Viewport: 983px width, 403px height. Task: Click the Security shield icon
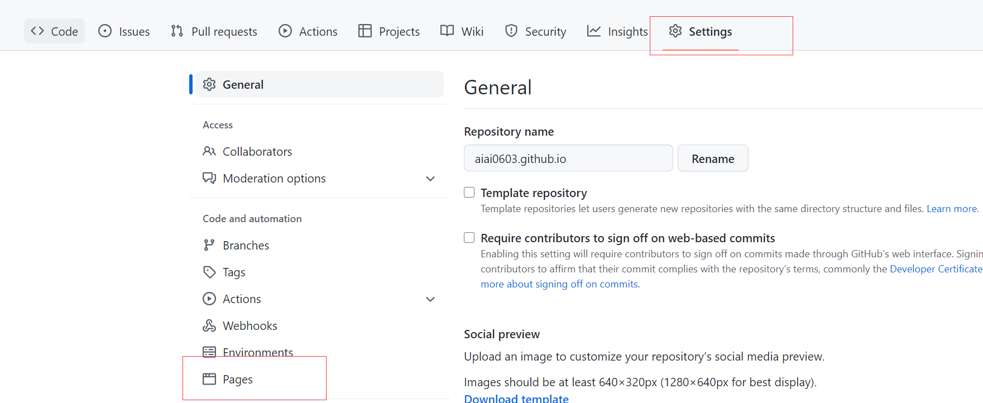click(x=511, y=31)
